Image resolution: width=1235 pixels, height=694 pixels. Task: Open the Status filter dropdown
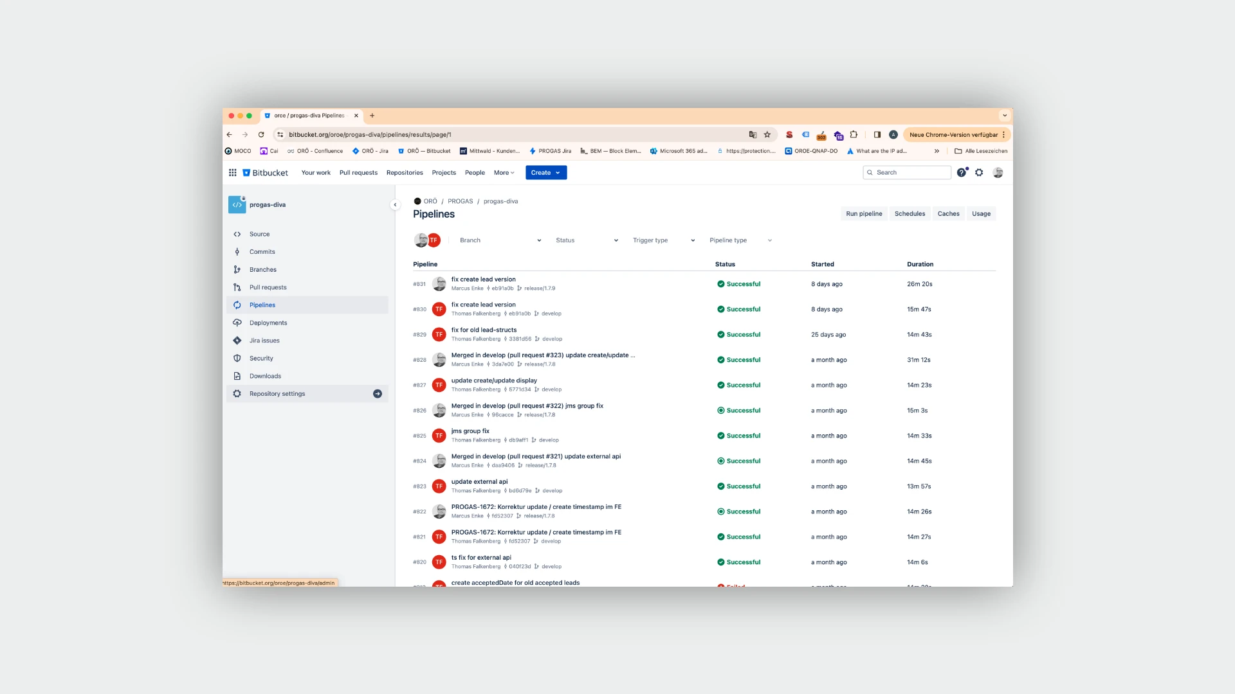pyautogui.click(x=585, y=240)
